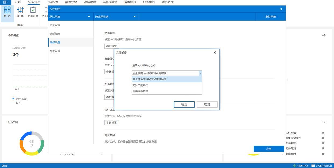Click the 离网补时 row in the count list

point(291,154)
